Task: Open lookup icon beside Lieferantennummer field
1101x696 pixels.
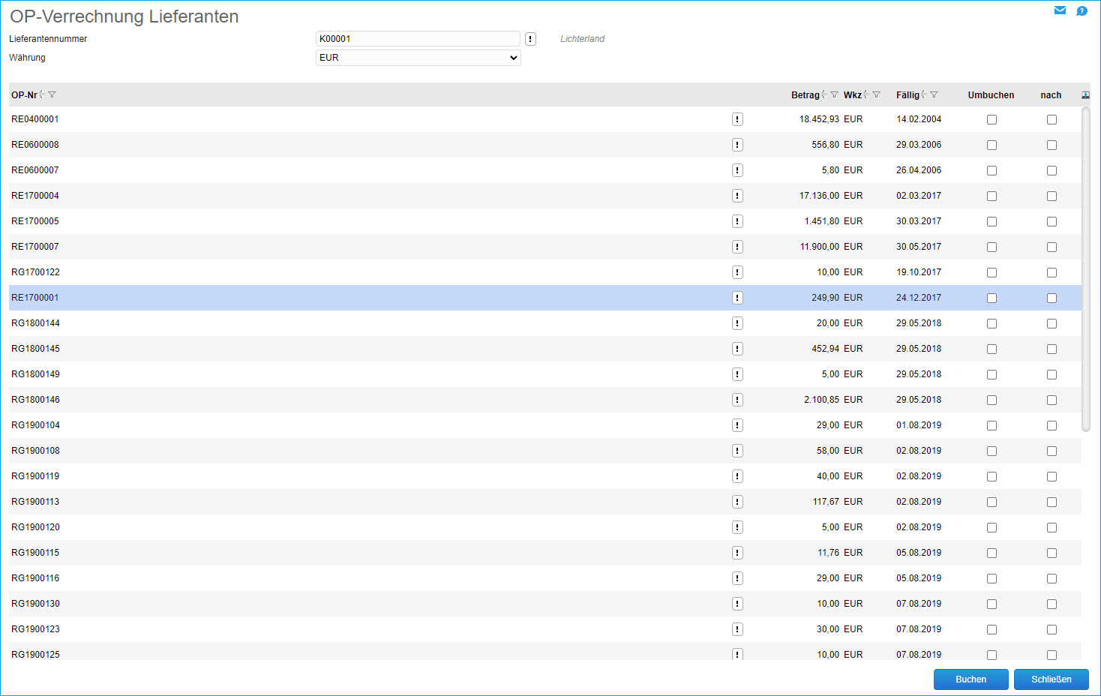Action: [x=530, y=39]
